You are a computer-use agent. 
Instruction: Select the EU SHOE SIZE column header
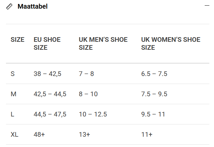tap(47, 43)
